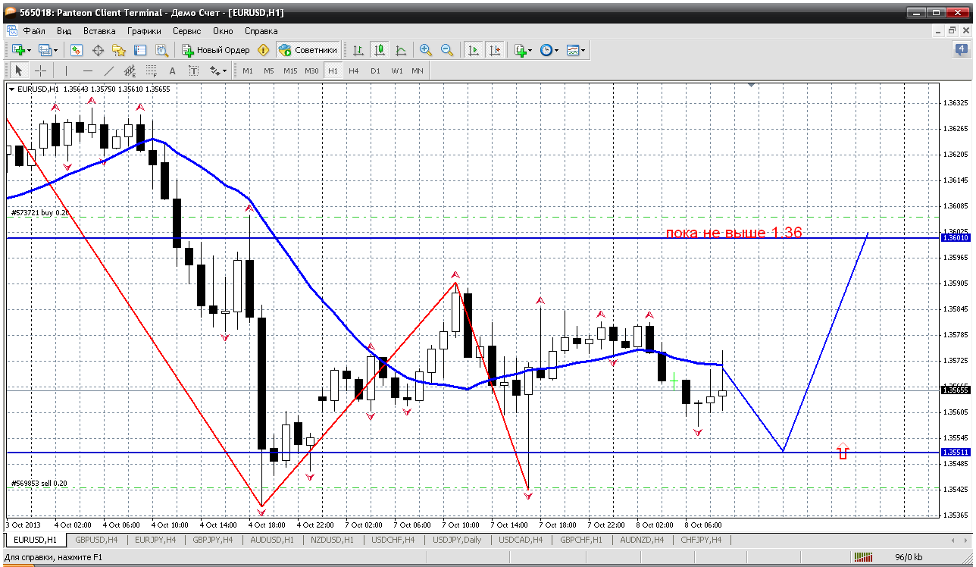Screen dimensions: 976x567
Task: Switch to the USDJPY,Daily chart tab
Action: pyautogui.click(x=457, y=540)
